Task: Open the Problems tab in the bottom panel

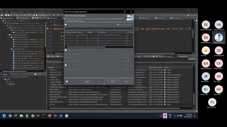Action: tap(52, 56)
